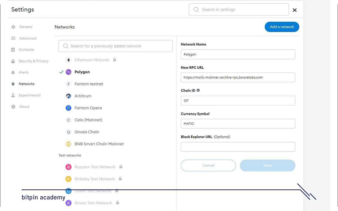
Task: Click the Networks plug icon
Action: pos(13,84)
